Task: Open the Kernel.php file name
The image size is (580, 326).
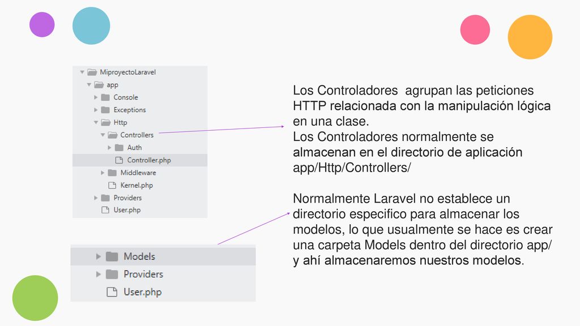Action: [137, 185]
